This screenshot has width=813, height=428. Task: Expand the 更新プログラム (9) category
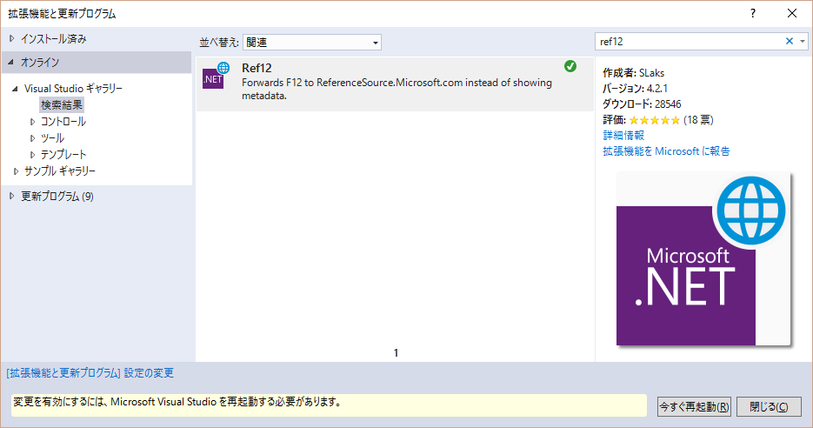click(x=12, y=196)
